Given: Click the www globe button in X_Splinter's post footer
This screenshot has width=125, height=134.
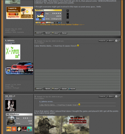Looking at the screenshot, I should click(72, 89).
